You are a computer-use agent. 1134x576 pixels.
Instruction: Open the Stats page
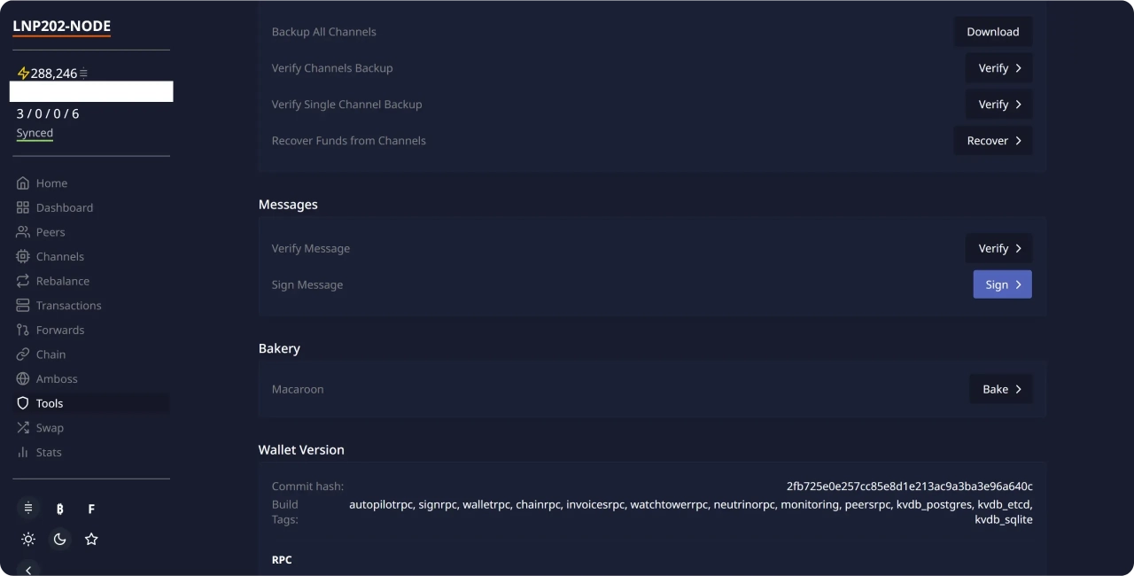click(48, 452)
